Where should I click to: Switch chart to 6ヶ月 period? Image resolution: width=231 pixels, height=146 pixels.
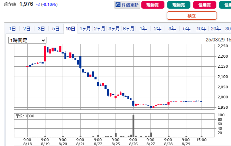coord(128,29)
